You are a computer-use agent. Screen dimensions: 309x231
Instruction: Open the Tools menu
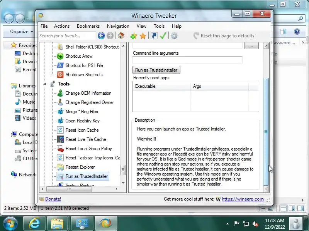(159, 26)
